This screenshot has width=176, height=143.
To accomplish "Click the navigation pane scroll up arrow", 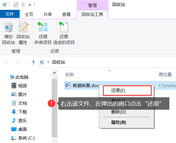I will point(55,73).
